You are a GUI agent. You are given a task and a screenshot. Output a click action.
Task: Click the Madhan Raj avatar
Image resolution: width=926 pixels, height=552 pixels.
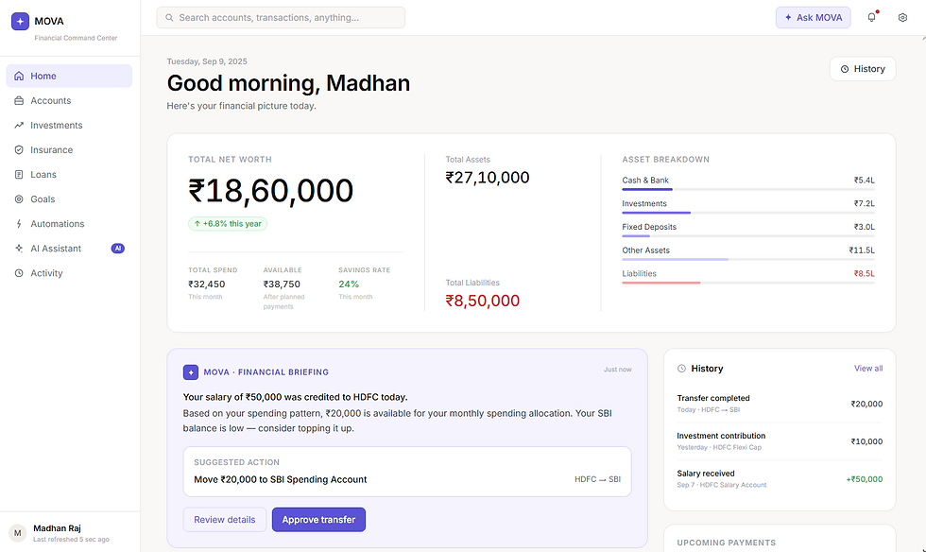[18, 533]
